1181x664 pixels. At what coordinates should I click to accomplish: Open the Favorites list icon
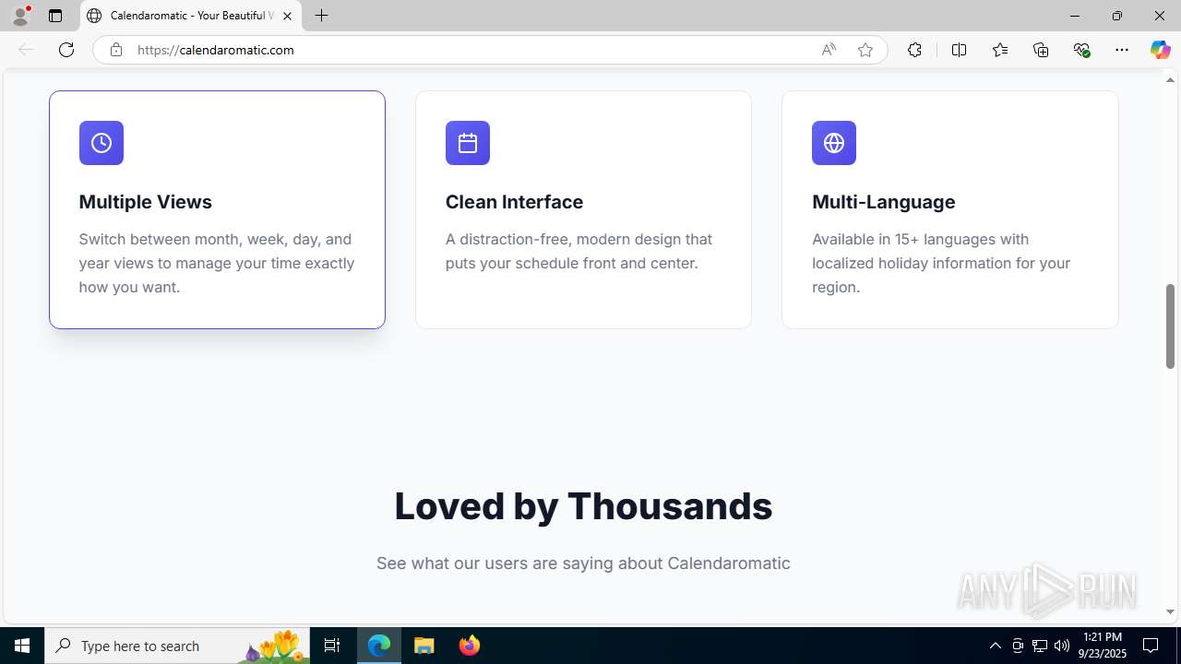point(1000,50)
